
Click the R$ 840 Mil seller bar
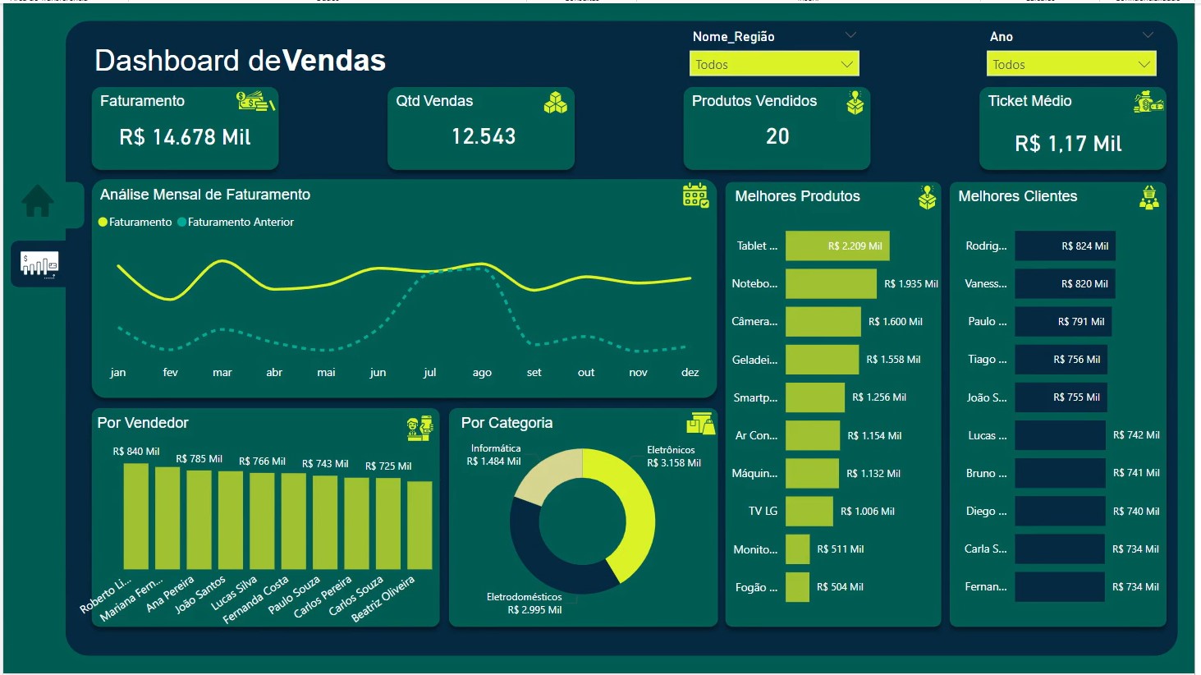tap(136, 516)
